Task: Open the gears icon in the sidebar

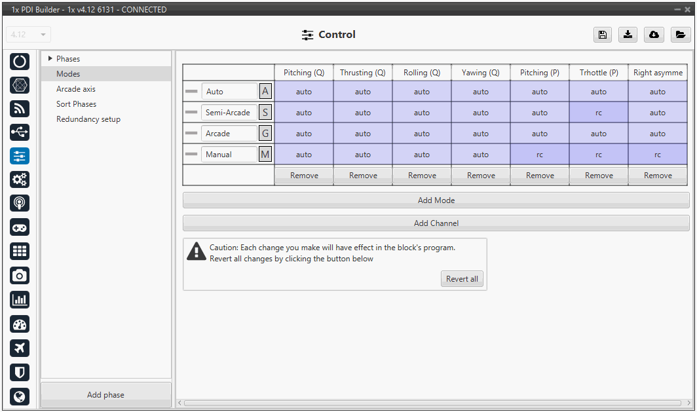Action: coord(20,179)
